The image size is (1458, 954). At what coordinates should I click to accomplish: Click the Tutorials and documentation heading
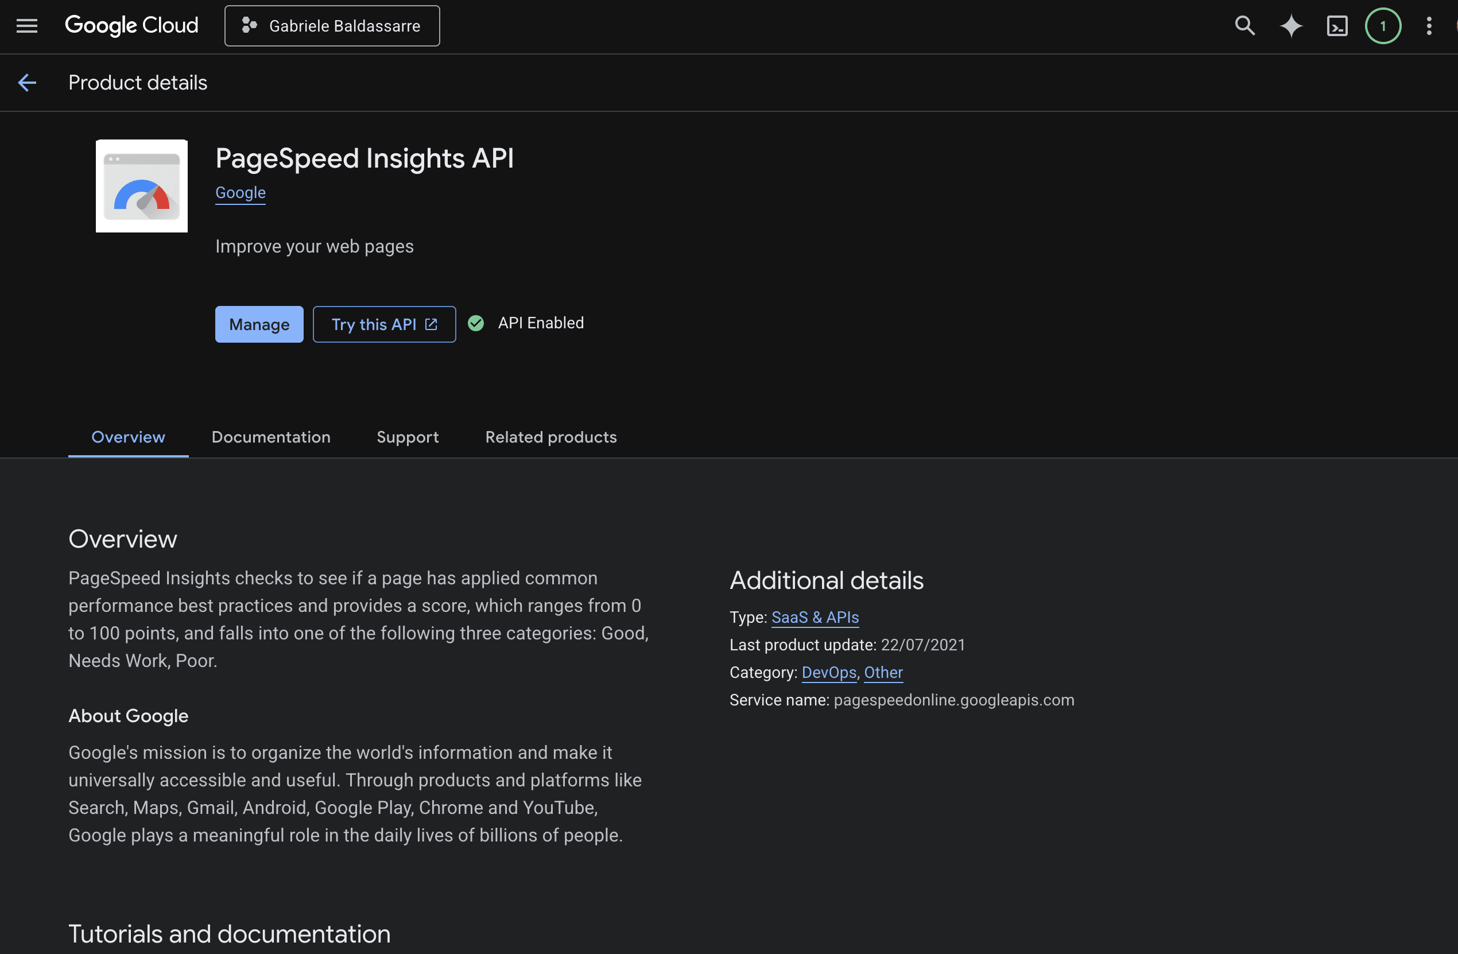[x=229, y=934]
